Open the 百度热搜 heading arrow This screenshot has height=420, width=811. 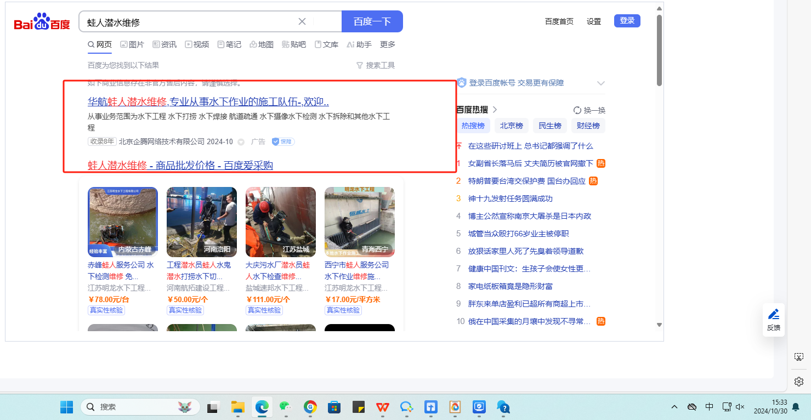(x=495, y=110)
